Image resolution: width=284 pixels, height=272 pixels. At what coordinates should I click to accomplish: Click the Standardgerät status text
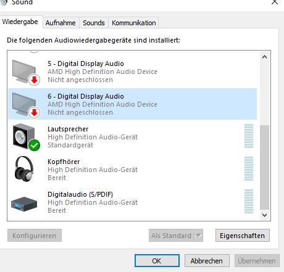tap(70, 145)
